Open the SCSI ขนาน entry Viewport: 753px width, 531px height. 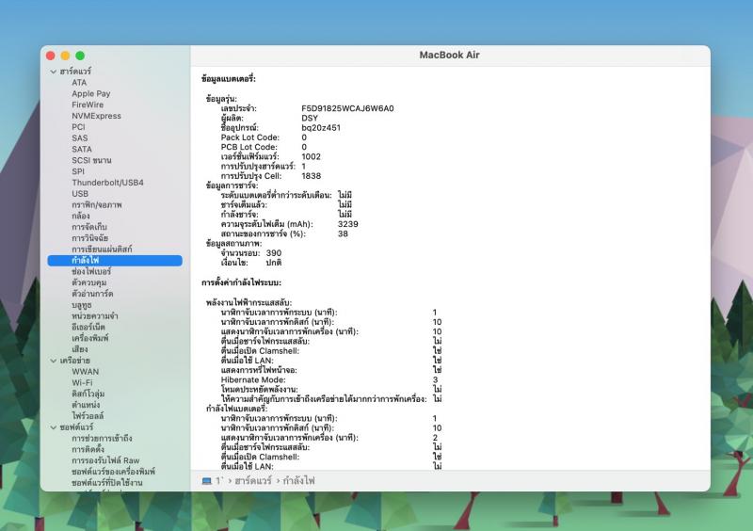coord(91,160)
